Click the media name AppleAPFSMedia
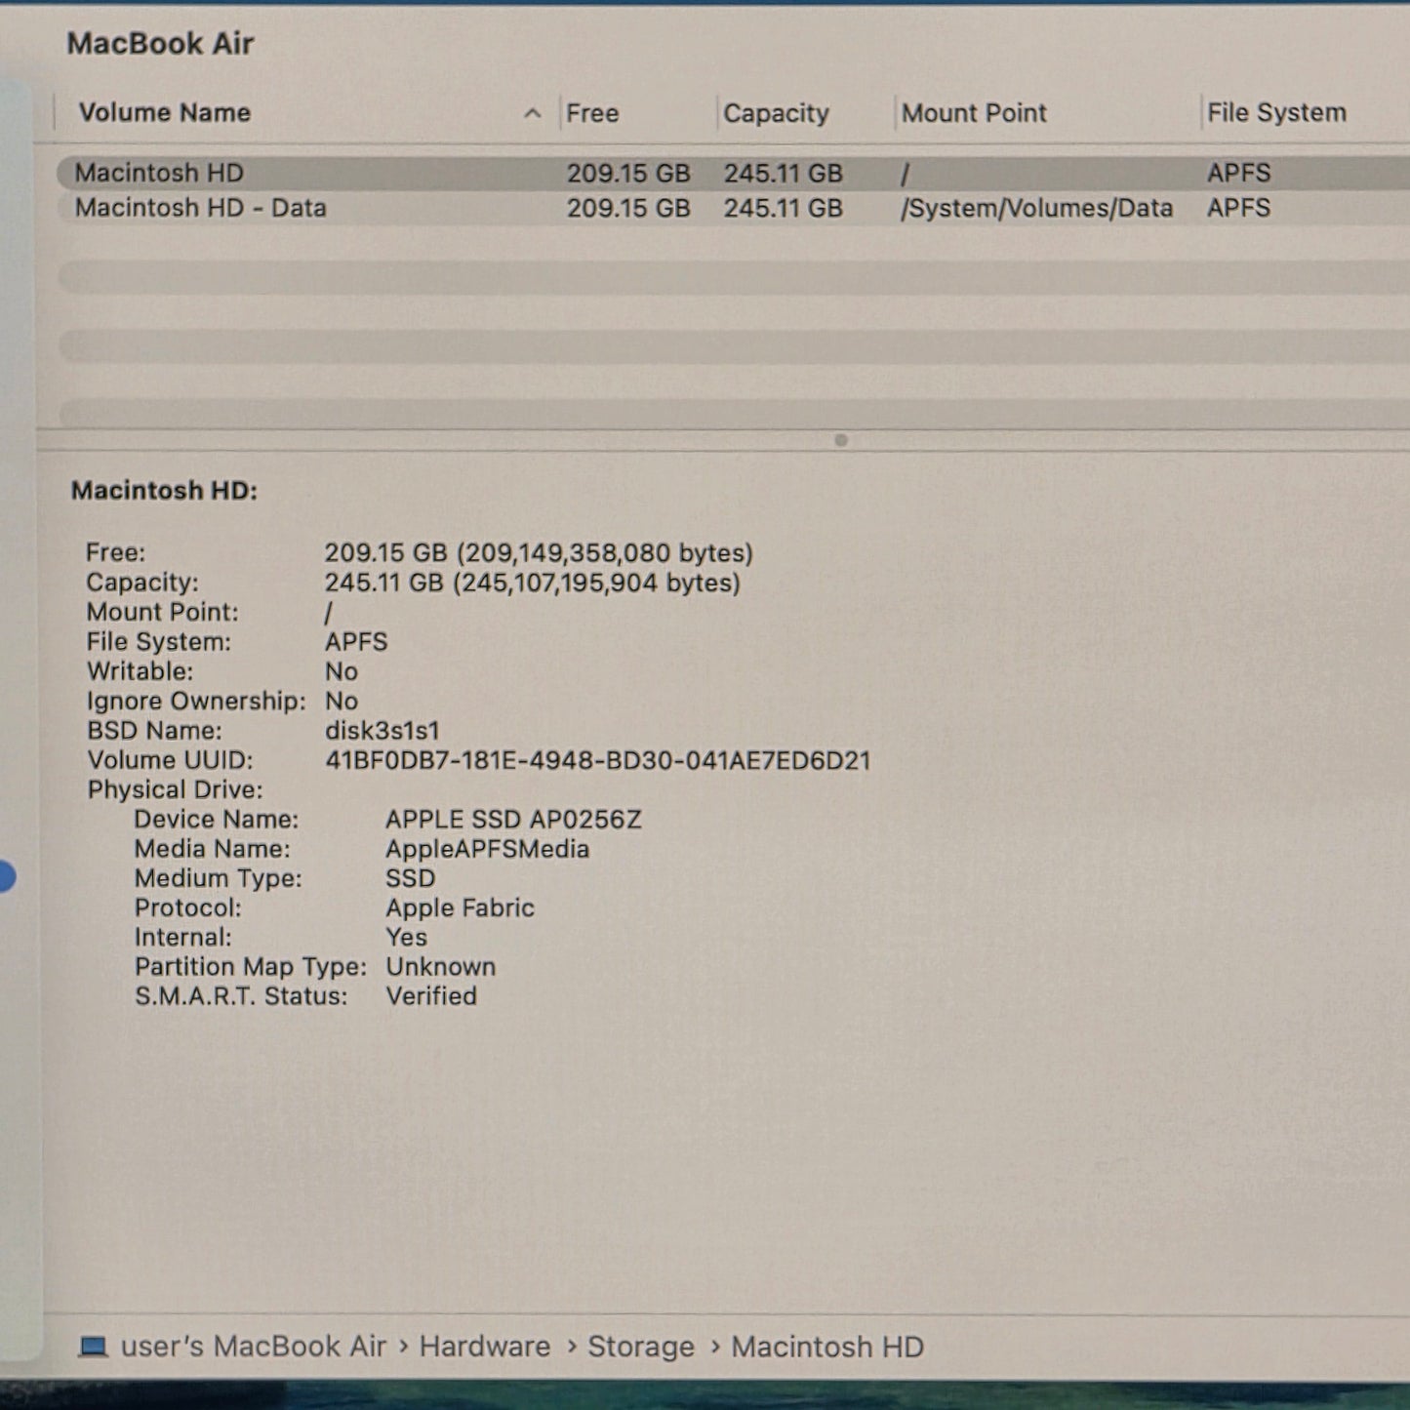Image resolution: width=1410 pixels, height=1410 pixels. (x=487, y=849)
